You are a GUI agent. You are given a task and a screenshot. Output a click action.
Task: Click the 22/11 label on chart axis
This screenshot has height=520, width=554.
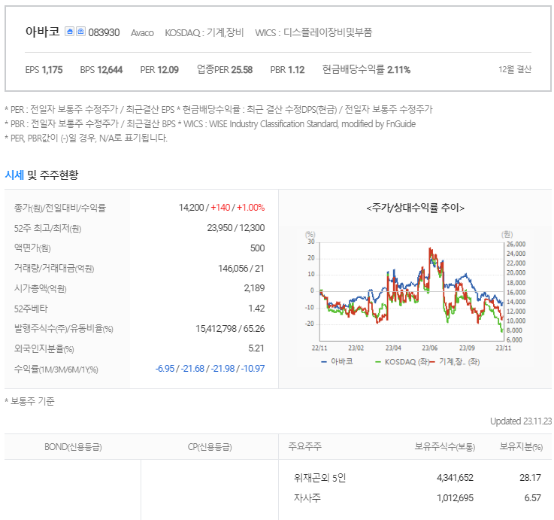click(319, 348)
